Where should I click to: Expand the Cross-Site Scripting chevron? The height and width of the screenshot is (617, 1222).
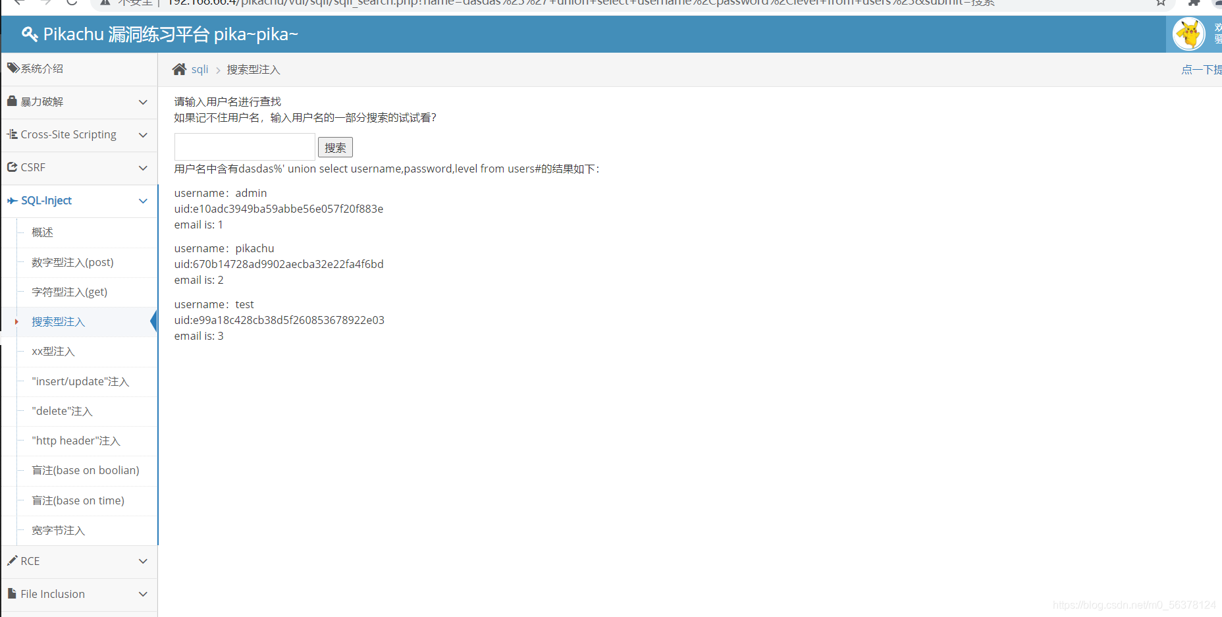click(x=143, y=135)
